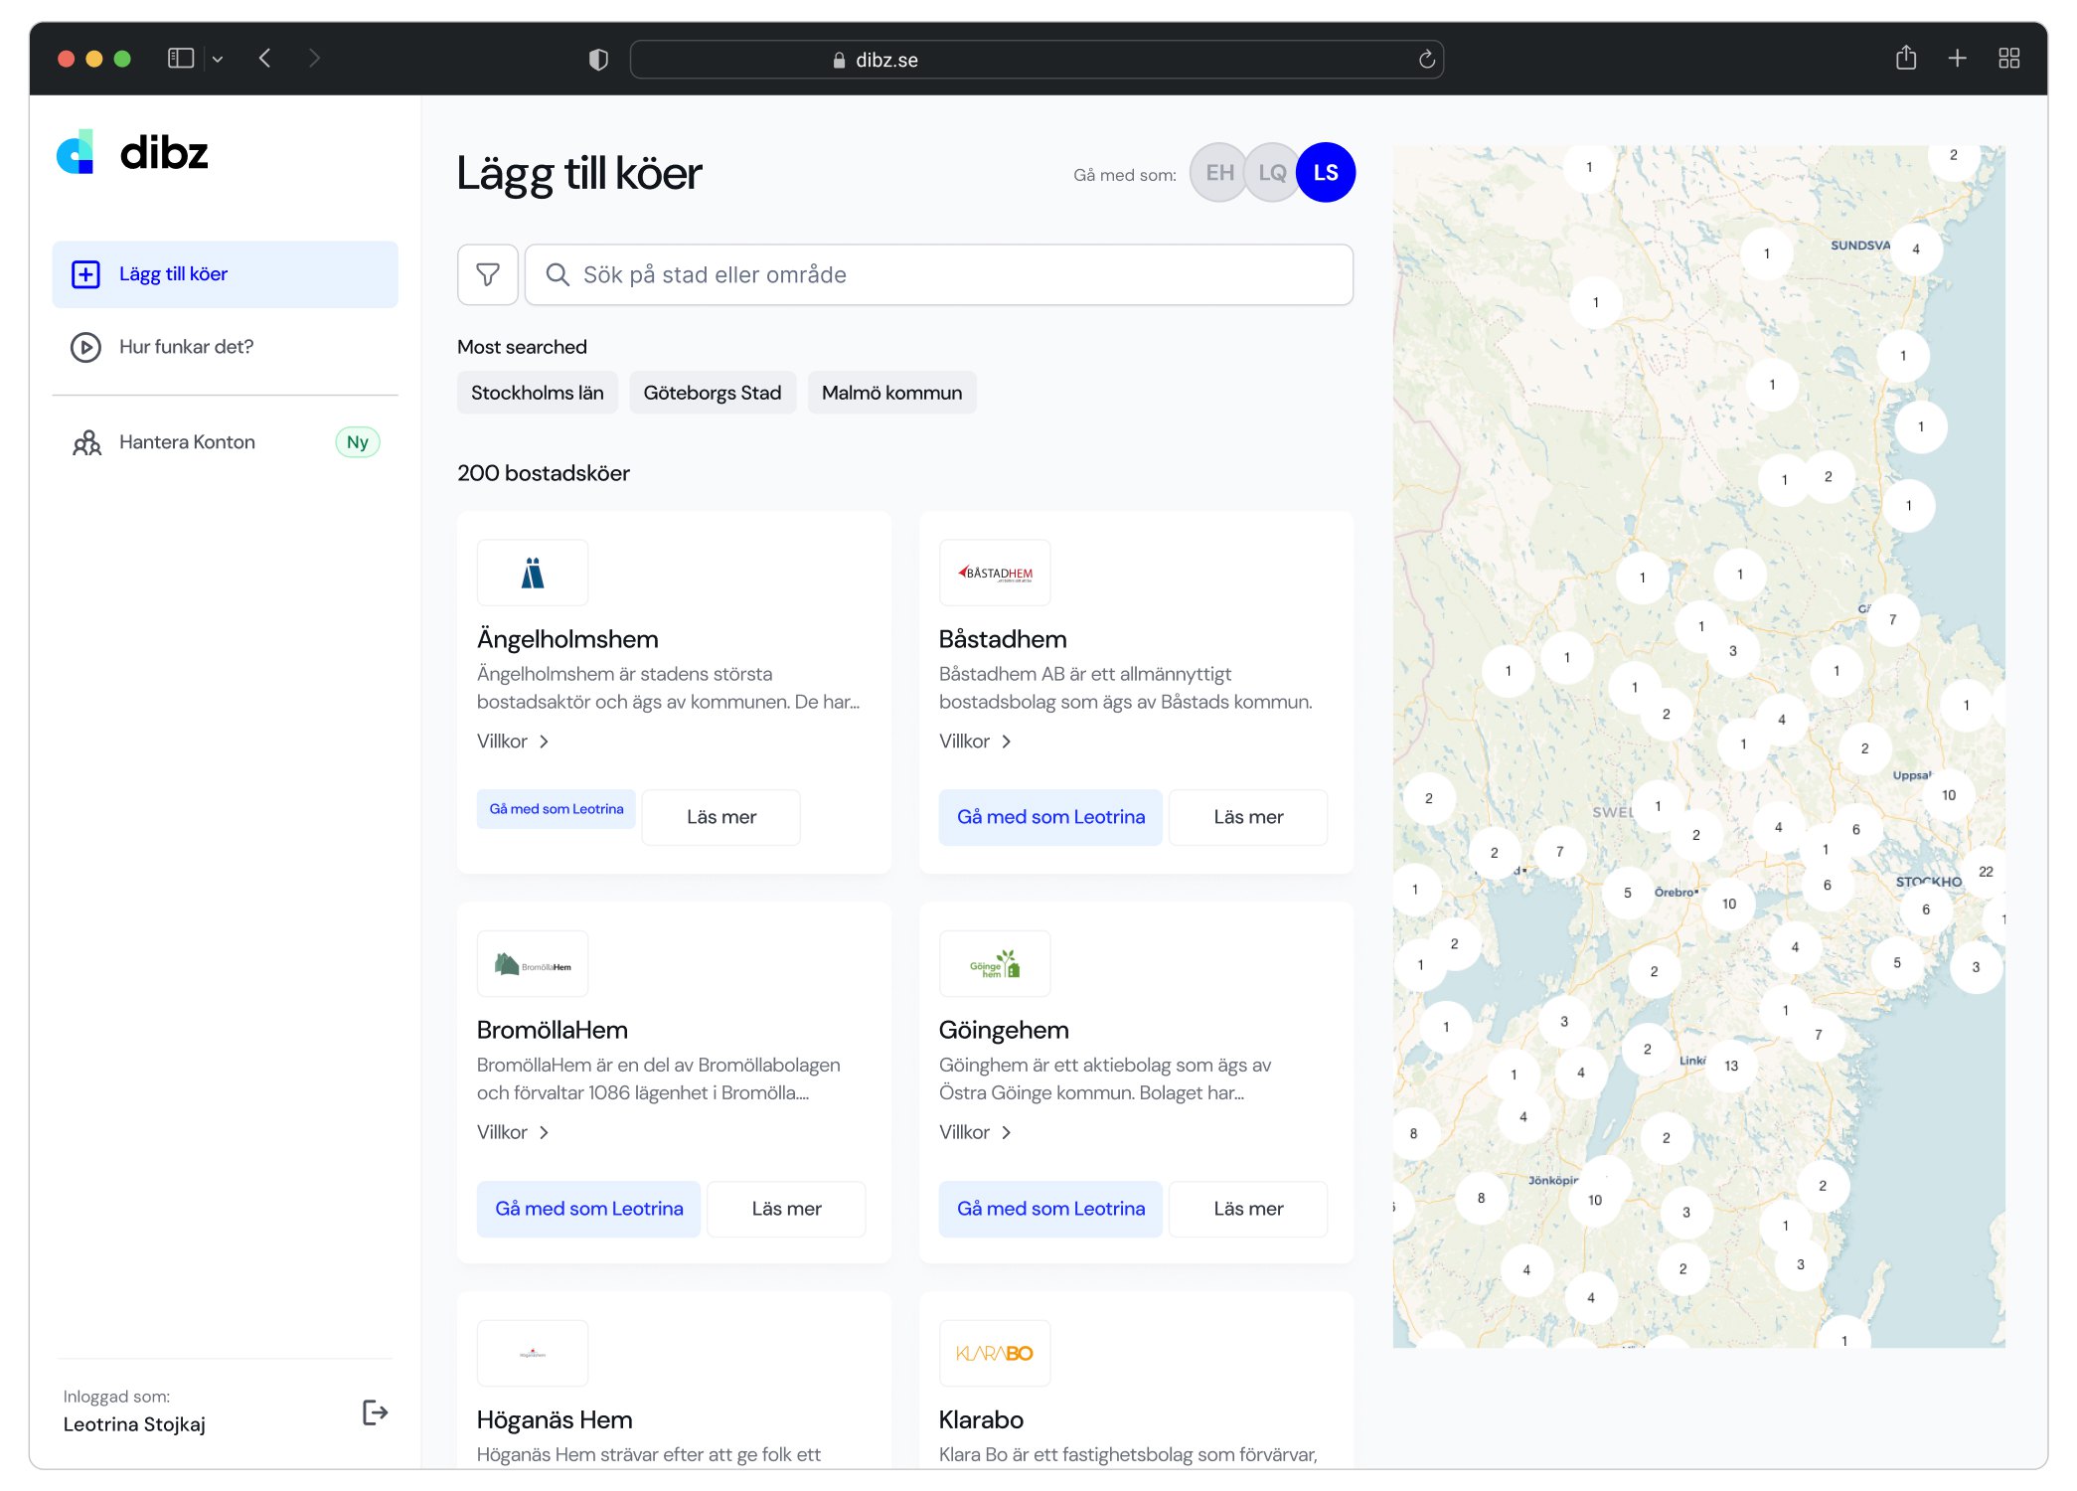The image size is (2077, 1491).
Task: Select the Stockholms län chip
Action: pos(538,393)
